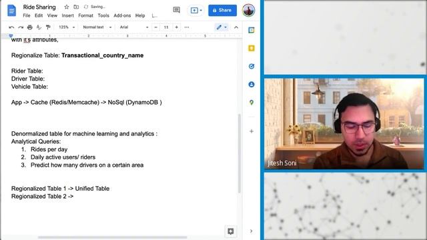The height and width of the screenshot is (240, 427).
Task: Open the Tools menu
Action: pyautogui.click(x=103, y=15)
